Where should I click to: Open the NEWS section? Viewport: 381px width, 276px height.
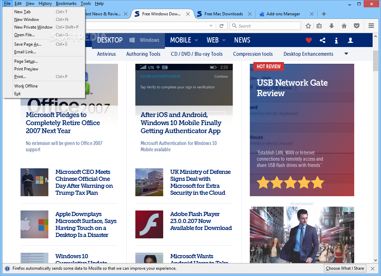242,40
